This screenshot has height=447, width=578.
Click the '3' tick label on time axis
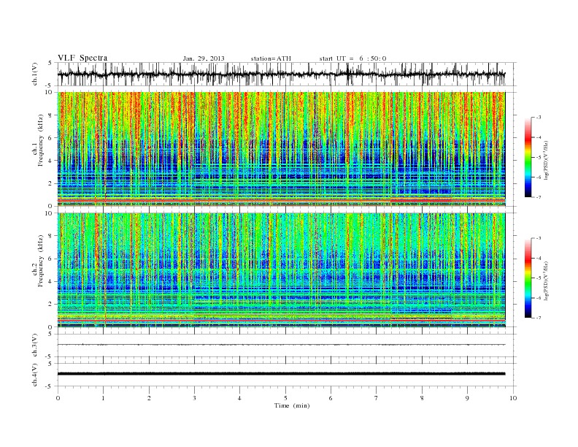click(x=194, y=398)
